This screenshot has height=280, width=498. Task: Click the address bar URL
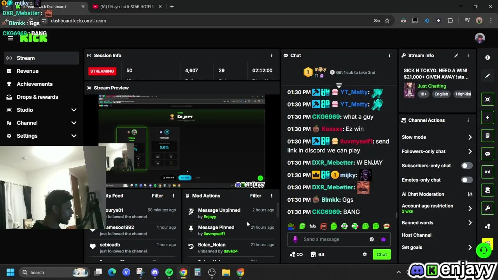pyautogui.click(x=78, y=21)
